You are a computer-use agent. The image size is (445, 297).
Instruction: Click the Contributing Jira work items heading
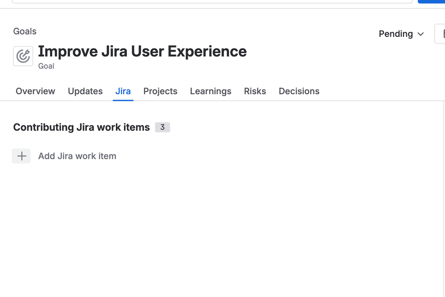82,128
